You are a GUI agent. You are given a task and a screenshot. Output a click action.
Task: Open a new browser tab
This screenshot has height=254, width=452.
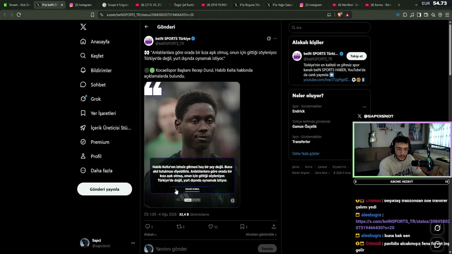tap(399, 5)
